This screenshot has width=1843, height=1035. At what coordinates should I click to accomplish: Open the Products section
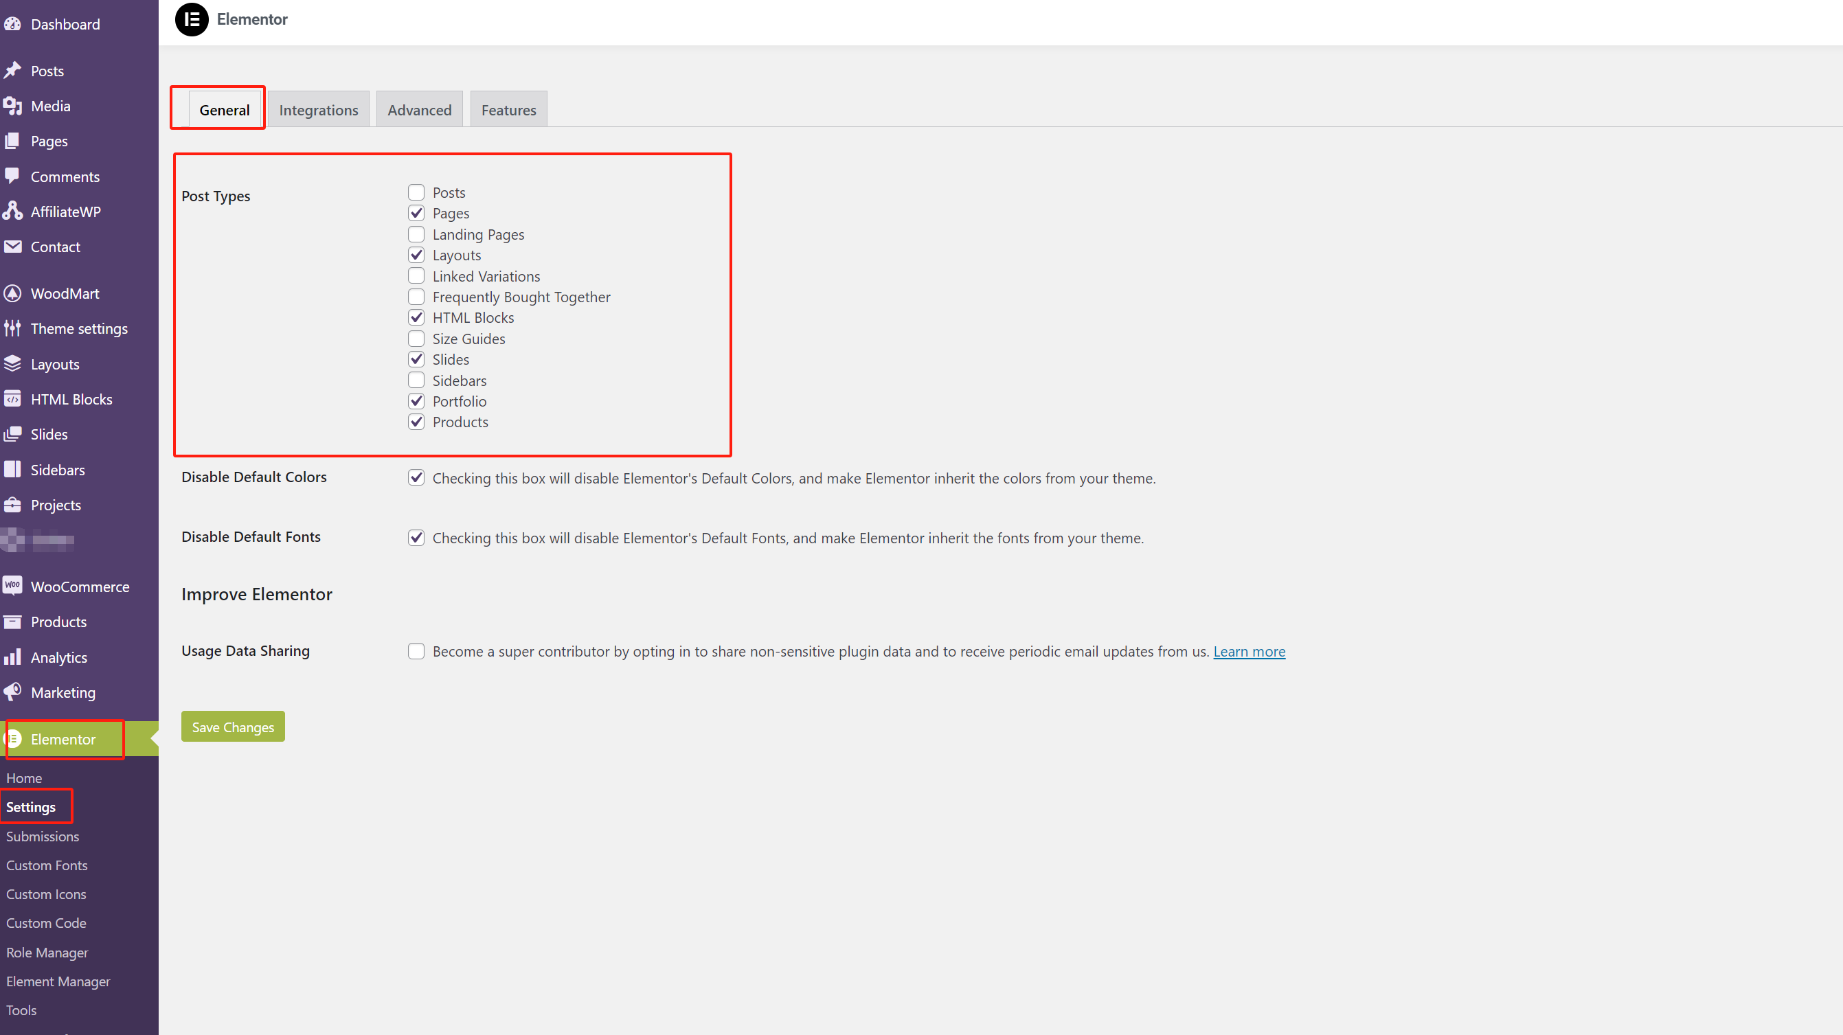pos(60,622)
